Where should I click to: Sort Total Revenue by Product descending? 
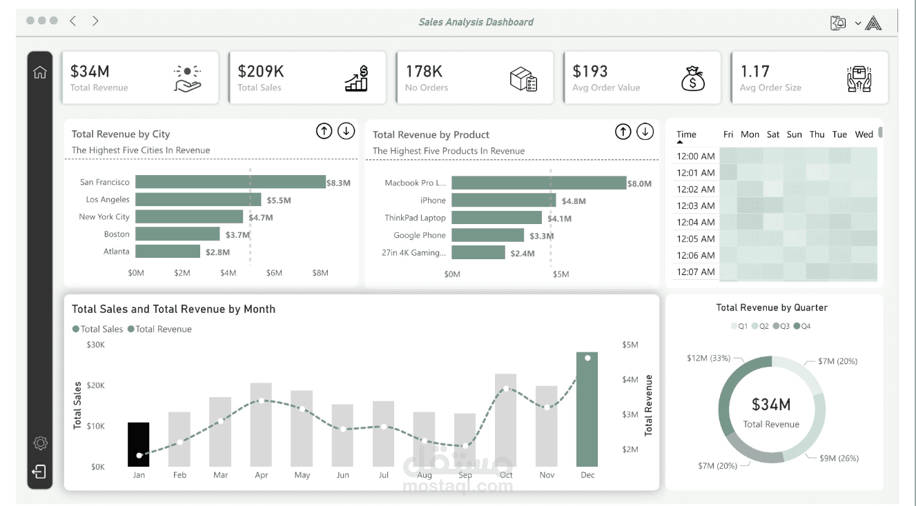click(x=645, y=131)
